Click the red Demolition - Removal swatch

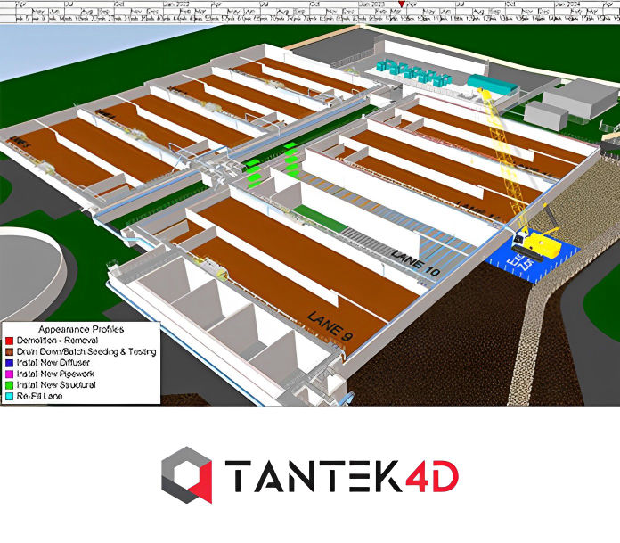(10, 341)
